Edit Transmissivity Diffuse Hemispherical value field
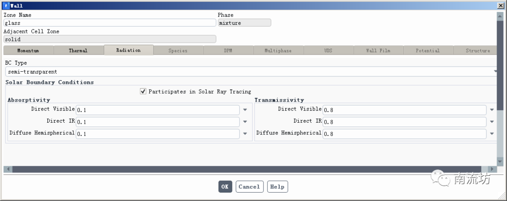 [x=405, y=134]
